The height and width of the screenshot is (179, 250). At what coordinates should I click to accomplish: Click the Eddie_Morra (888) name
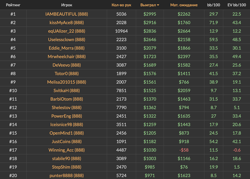coord(67,48)
